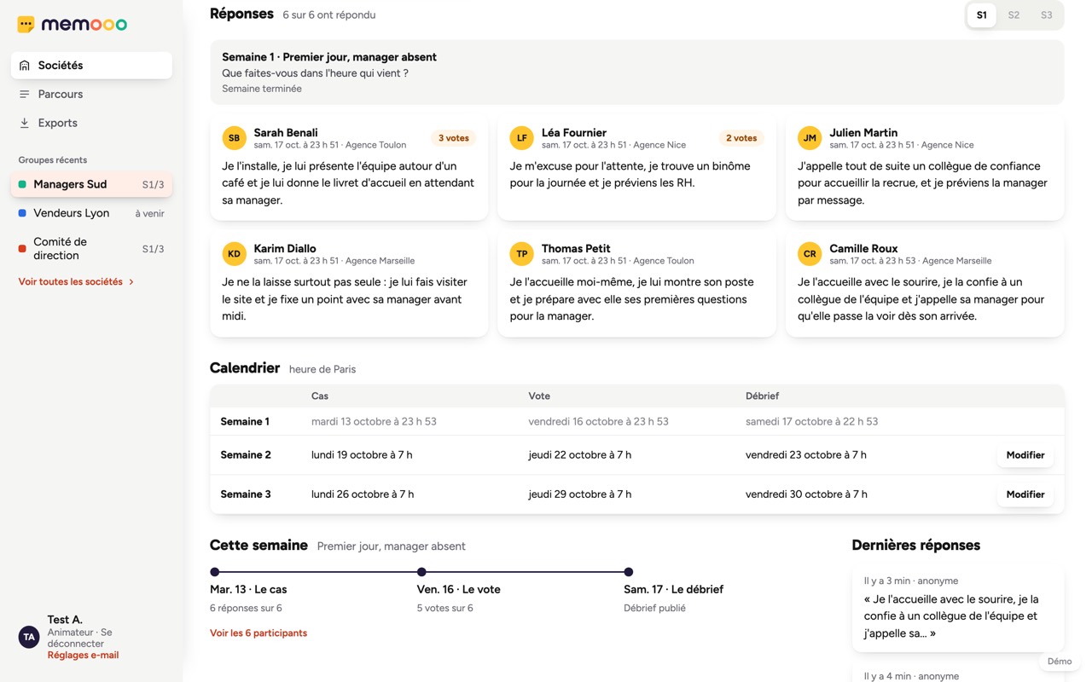Switch to week tab S2

tap(1014, 15)
